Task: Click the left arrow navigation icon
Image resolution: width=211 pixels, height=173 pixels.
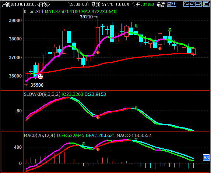Action: coord(186,4)
